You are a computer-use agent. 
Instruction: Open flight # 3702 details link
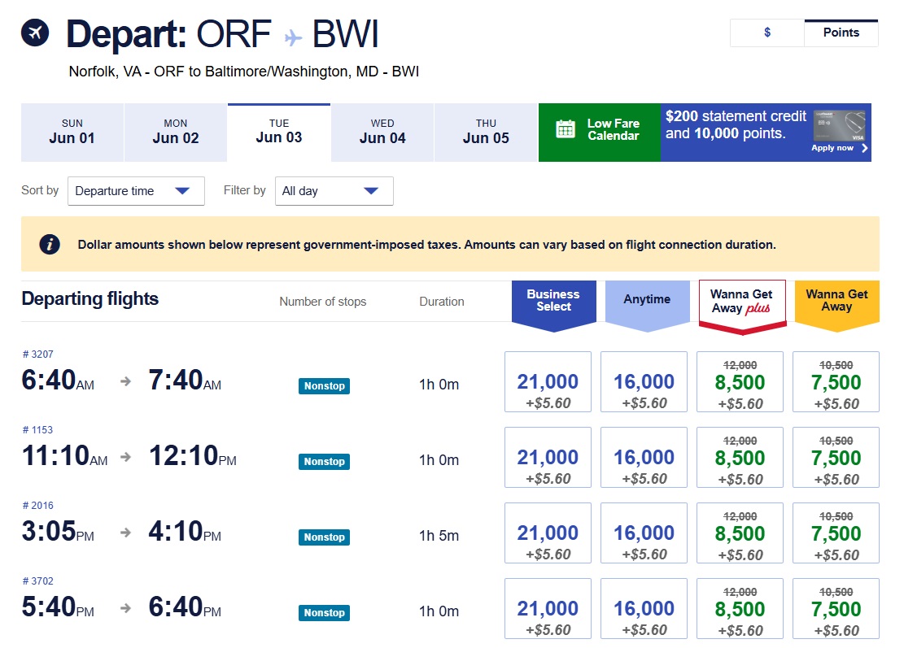point(38,581)
